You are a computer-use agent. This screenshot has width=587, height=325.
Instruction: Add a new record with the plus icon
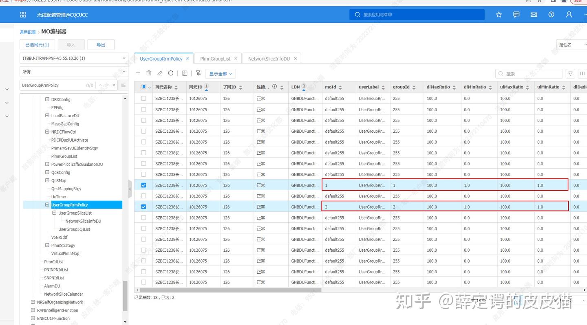pos(138,73)
